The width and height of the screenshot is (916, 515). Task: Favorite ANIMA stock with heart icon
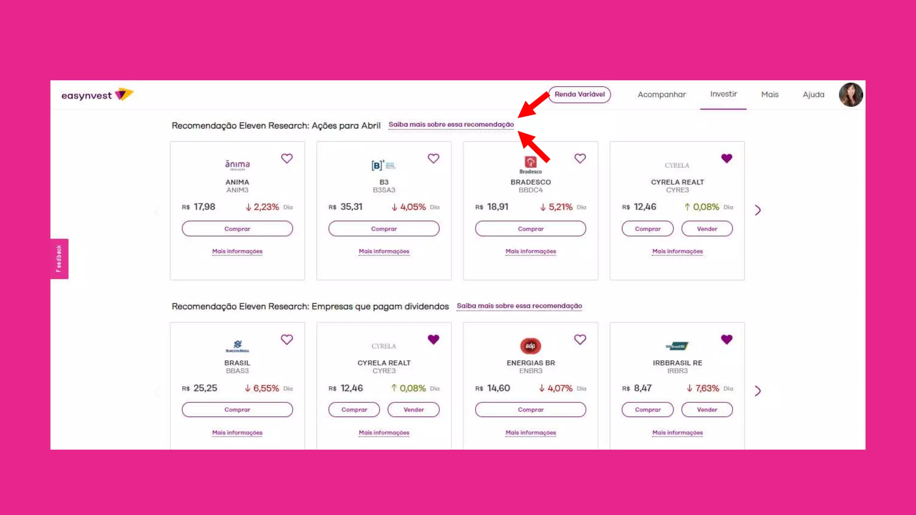(287, 158)
